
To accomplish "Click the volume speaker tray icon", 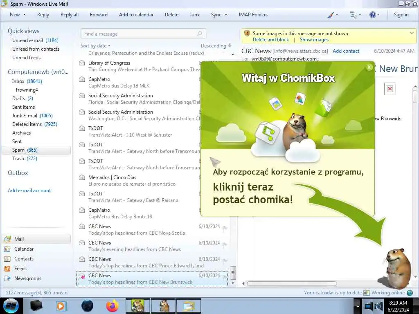I will click(378, 306).
